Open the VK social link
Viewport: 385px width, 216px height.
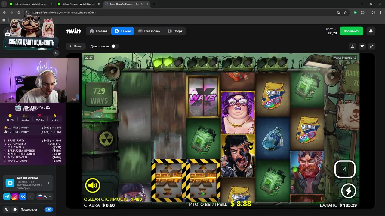click(23, 197)
